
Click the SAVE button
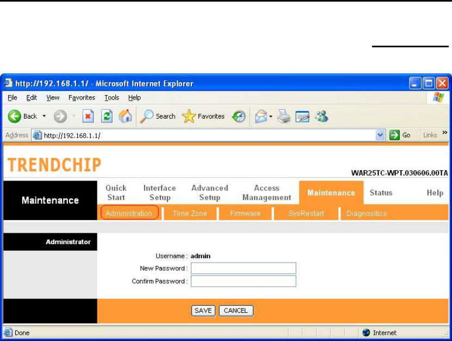point(203,311)
